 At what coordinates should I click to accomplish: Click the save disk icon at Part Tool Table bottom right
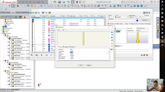[x=142, y=55]
